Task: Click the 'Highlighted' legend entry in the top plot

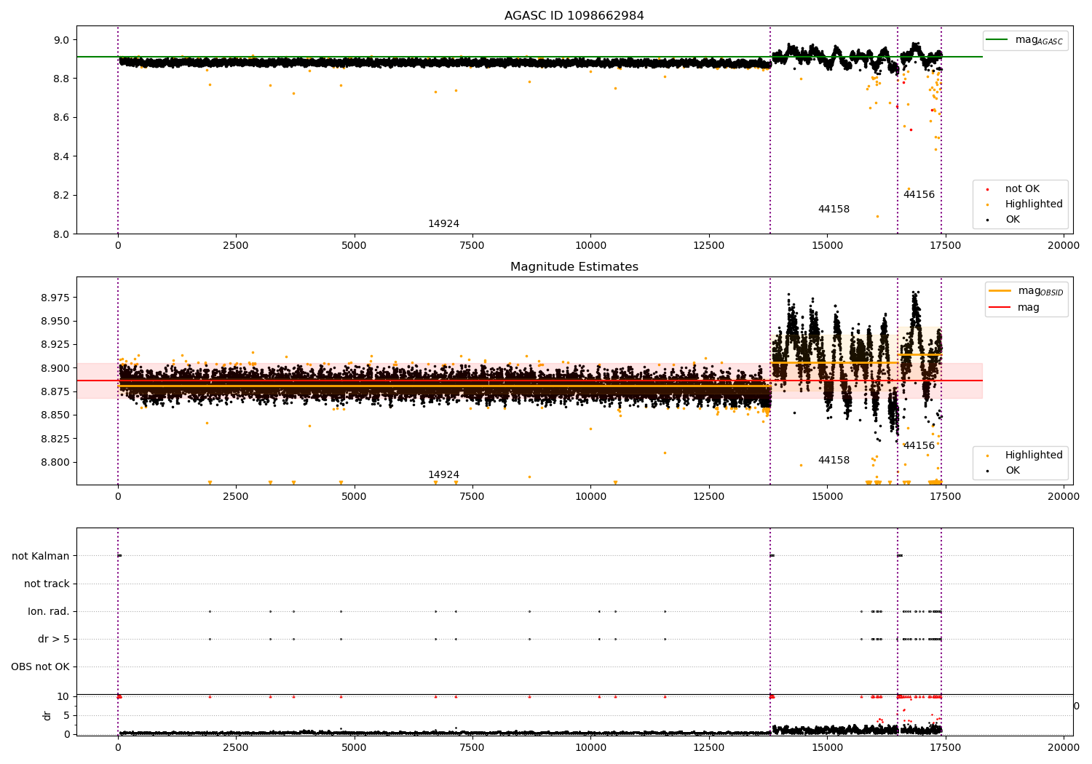Action: coord(1026,204)
